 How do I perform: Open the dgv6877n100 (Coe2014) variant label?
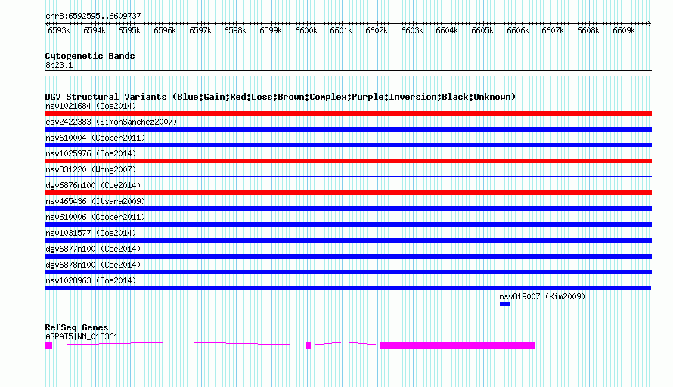93,249
